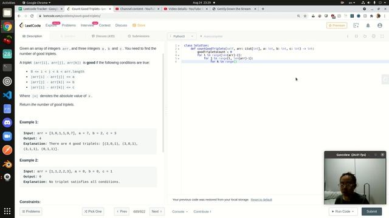This screenshot has height=218, width=389.
Task: Click the Reset to default link
Action: 261,200
